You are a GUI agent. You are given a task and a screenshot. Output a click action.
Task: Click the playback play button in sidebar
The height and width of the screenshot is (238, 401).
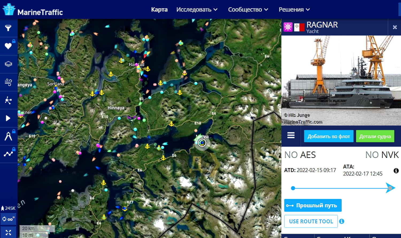(8, 118)
